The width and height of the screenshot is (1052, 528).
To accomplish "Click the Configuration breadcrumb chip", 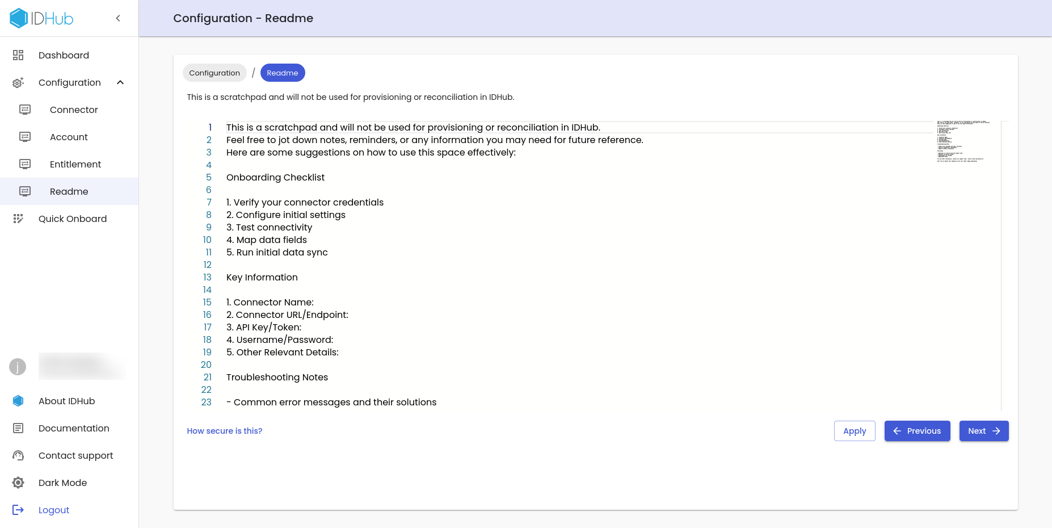I will pos(214,73).
